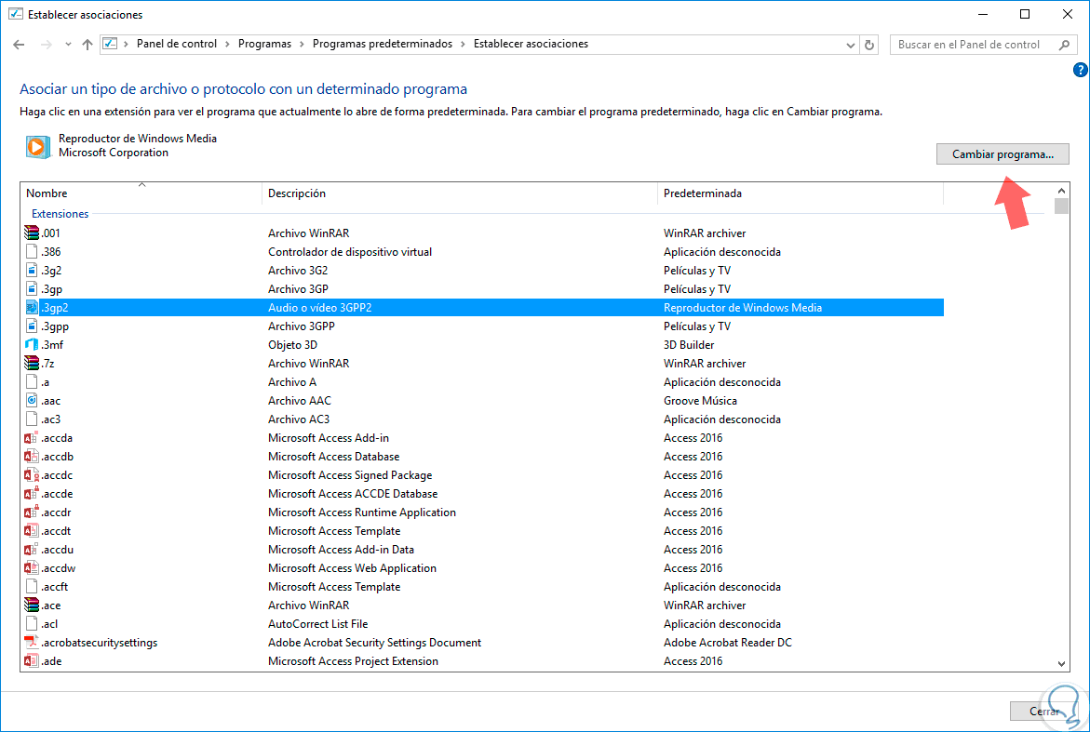This screenshot has width=1090, height=732.
Task: Select the .acl AutoCorrect List File row
Action: pyautogui.click(x=482, y=624)
